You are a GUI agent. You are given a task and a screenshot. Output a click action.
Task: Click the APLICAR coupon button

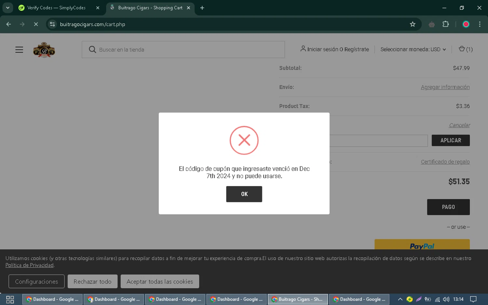click(451, 140)
